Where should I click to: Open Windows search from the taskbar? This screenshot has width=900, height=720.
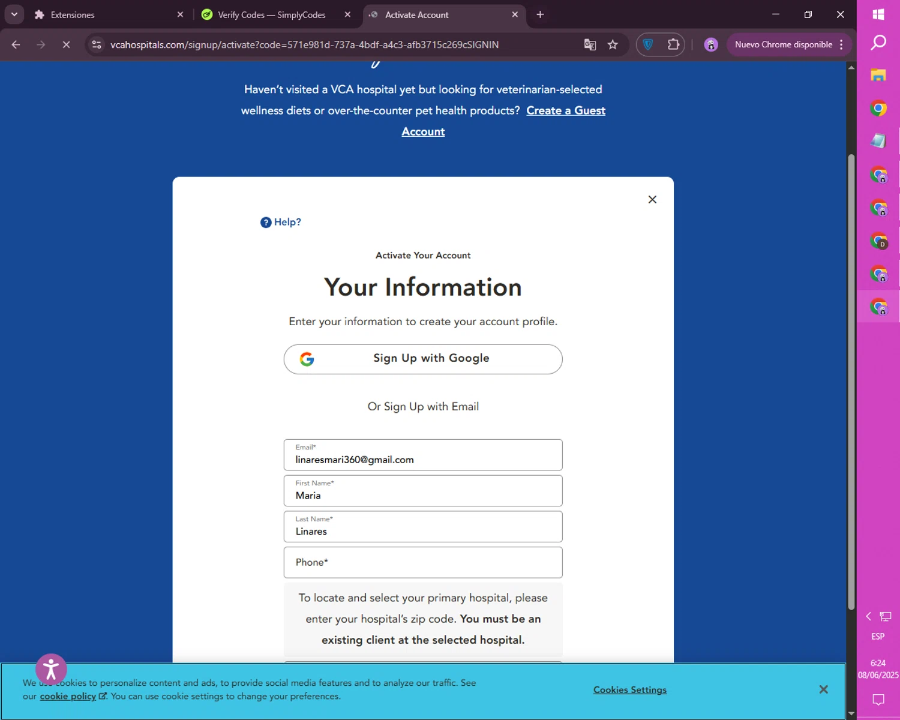(878, 43)
